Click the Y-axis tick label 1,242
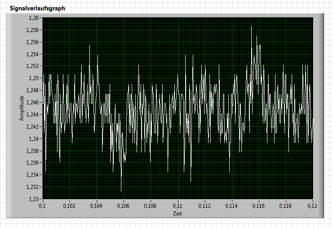 32,127
